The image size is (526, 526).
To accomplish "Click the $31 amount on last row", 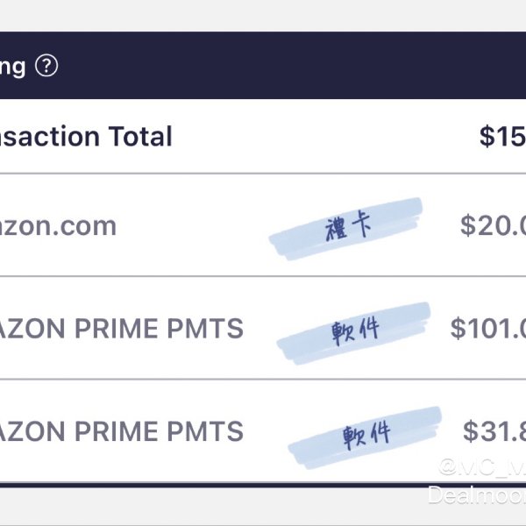I will pos(494,431).
